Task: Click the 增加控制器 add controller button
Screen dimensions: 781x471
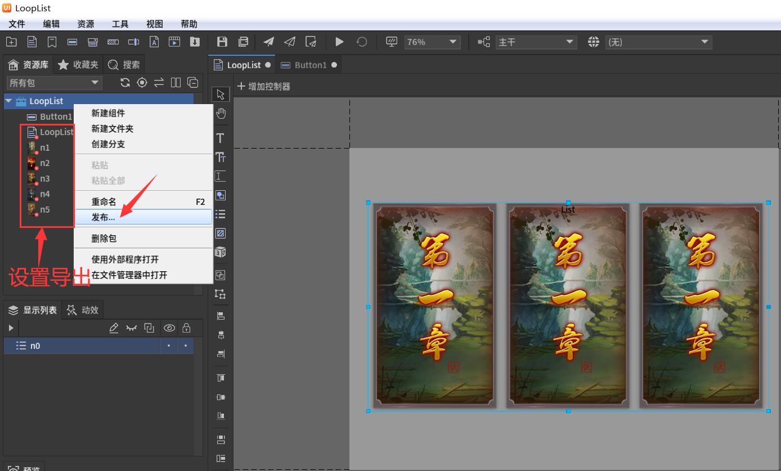Action: (264, 87)
